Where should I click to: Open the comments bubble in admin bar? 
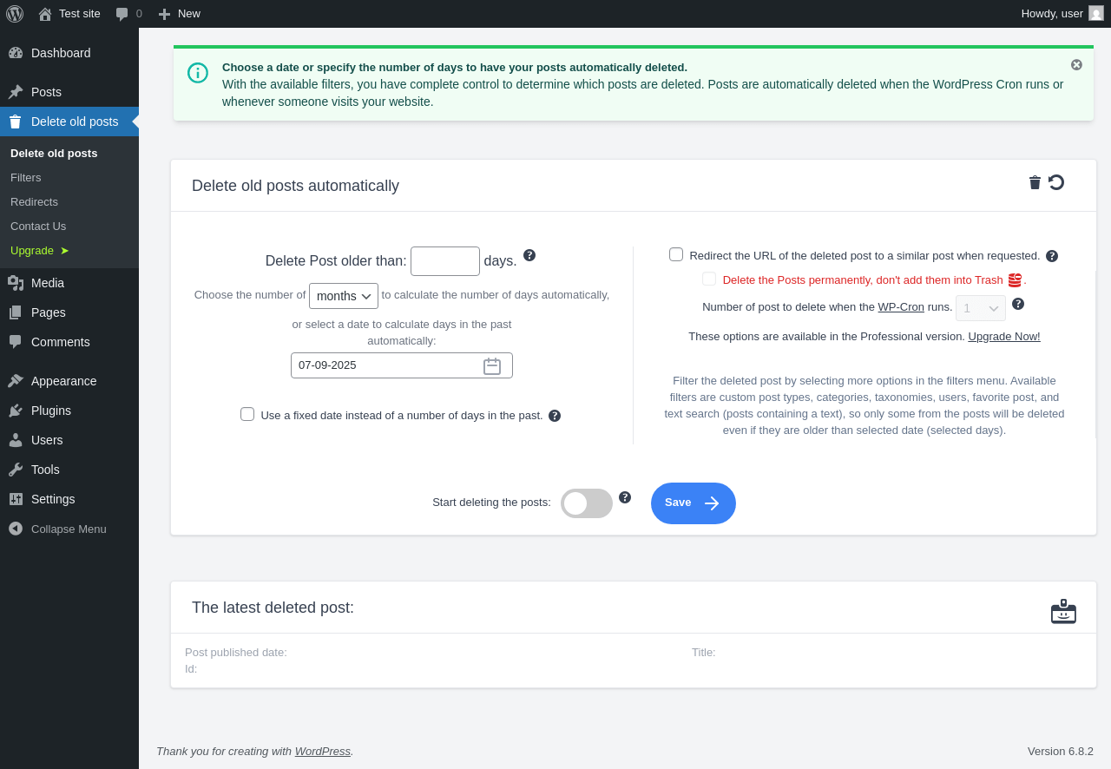coord(128,14)
